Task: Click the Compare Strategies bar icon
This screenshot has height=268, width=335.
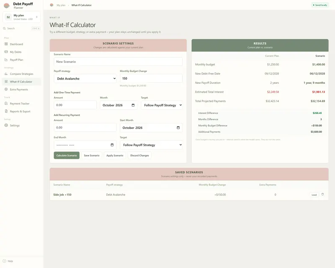Action: point(6,74)
